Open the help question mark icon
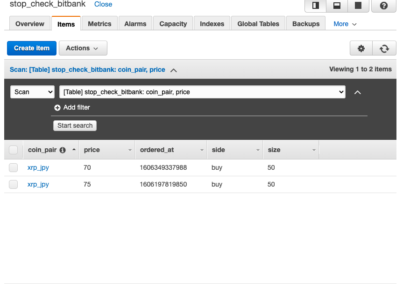403x284 pixels. click(384, 6)
